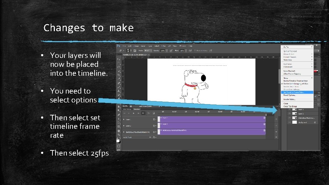Select the Lasso tool
The height and width of the screenshot is (185, 329).
click(x=119, y=67)
